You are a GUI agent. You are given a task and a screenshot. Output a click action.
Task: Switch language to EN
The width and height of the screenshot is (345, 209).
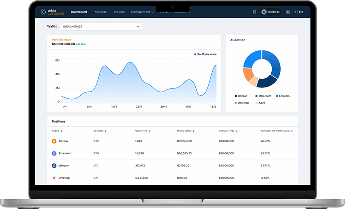pos(301,12)
